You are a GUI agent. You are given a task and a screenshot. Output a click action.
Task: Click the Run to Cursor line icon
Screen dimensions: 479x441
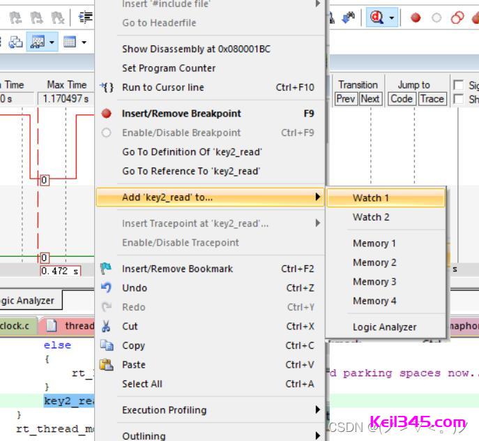[x=107, y=87]
